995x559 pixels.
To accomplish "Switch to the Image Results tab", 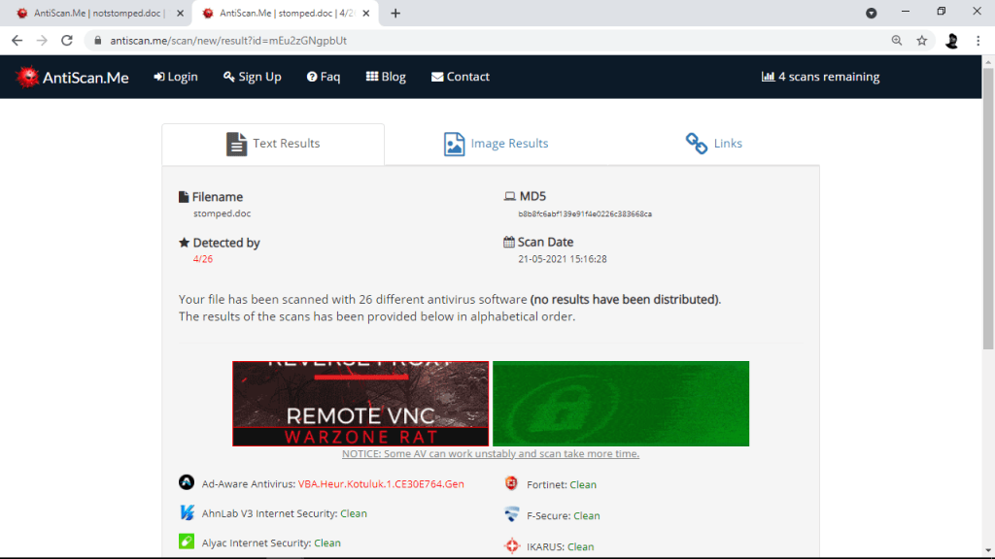I will click(x=497, y=144).
